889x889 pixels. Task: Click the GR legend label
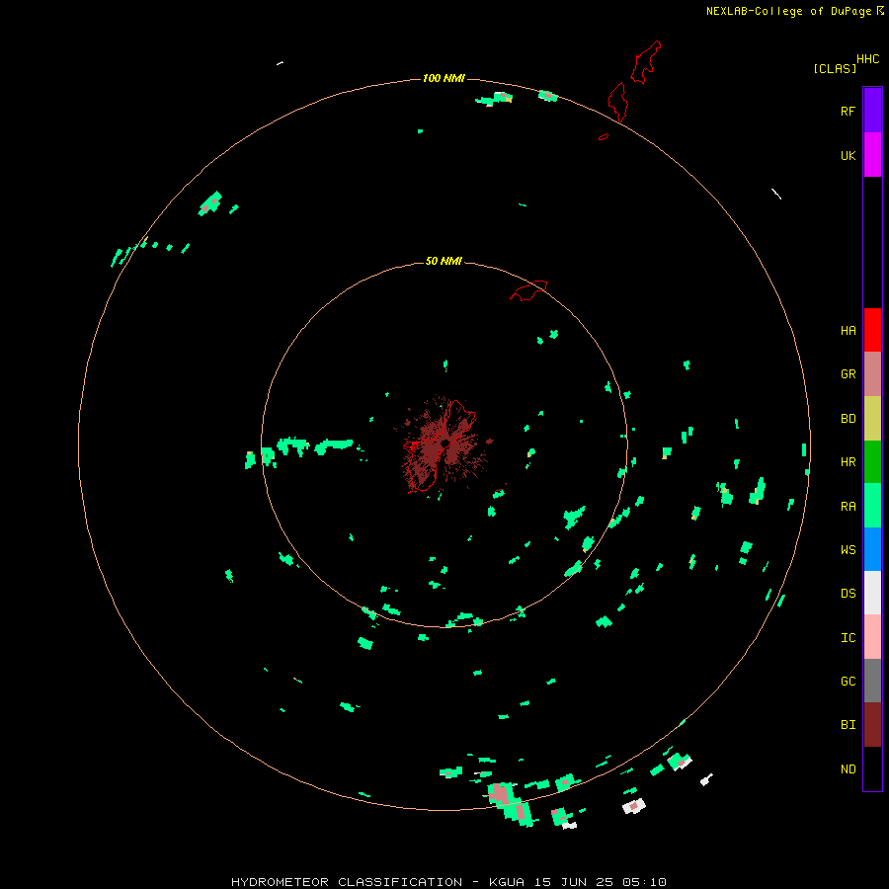point(848,374)
